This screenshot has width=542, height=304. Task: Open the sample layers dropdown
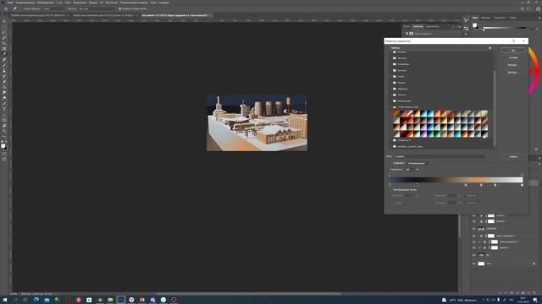96,8
